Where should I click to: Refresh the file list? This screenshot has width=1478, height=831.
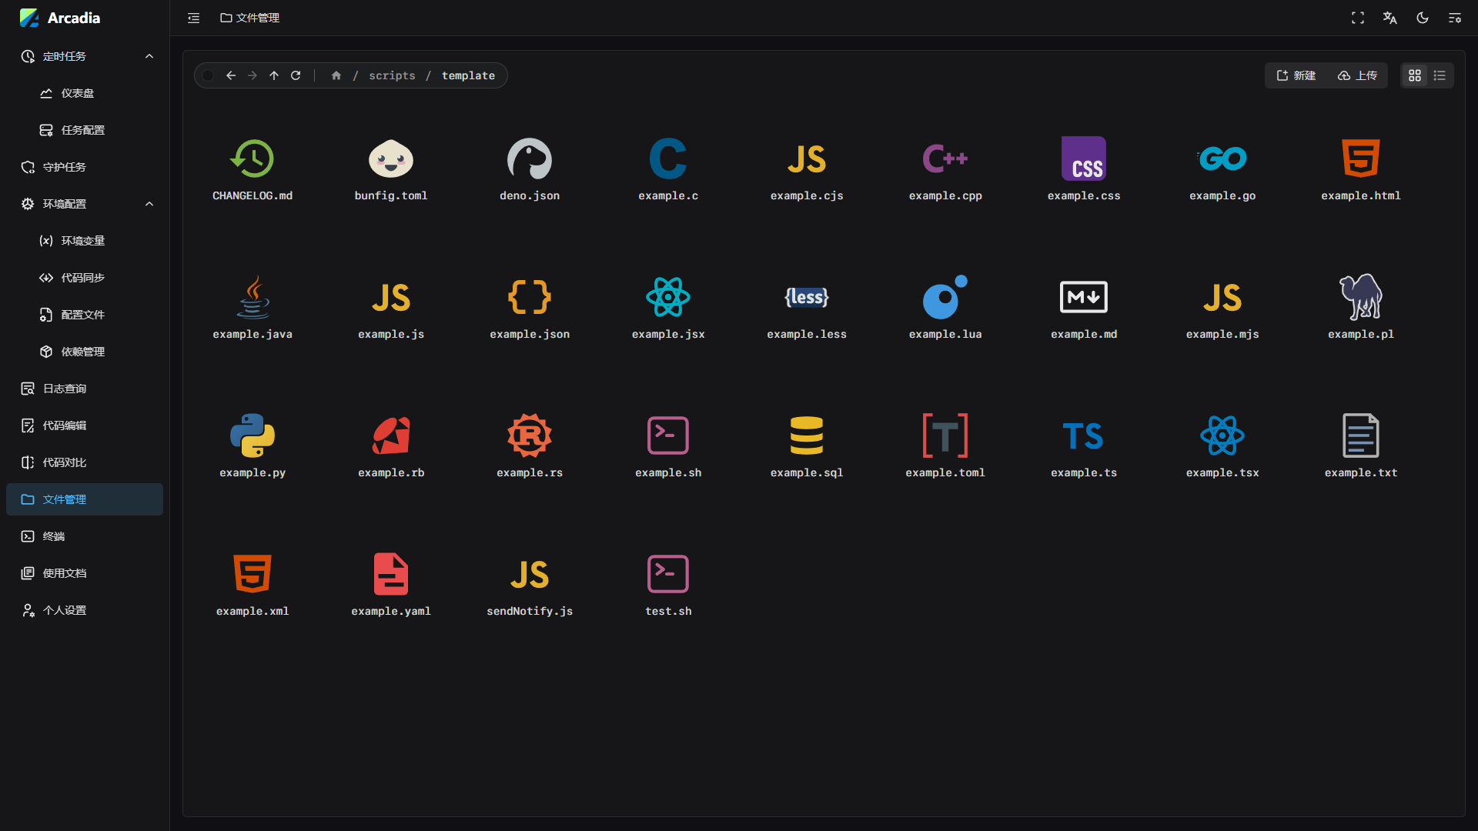[296, 75]
